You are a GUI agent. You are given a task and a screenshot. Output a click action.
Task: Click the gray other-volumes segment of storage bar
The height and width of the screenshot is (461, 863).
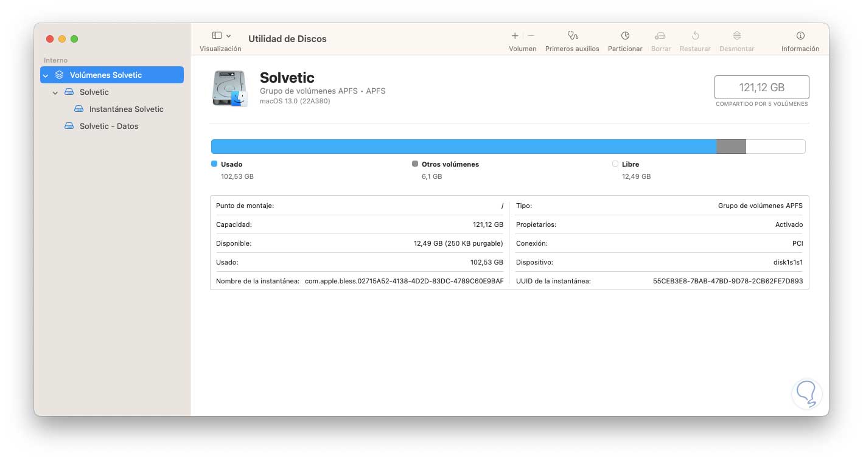click(x=731, y=147)
